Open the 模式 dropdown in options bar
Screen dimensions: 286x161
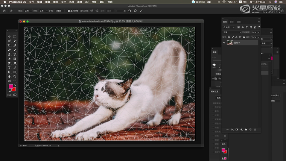pos(29,11)
